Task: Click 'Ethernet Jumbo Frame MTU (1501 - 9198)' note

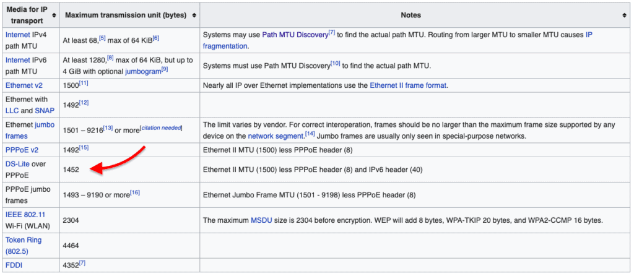Action: click(x=310, y=195)
